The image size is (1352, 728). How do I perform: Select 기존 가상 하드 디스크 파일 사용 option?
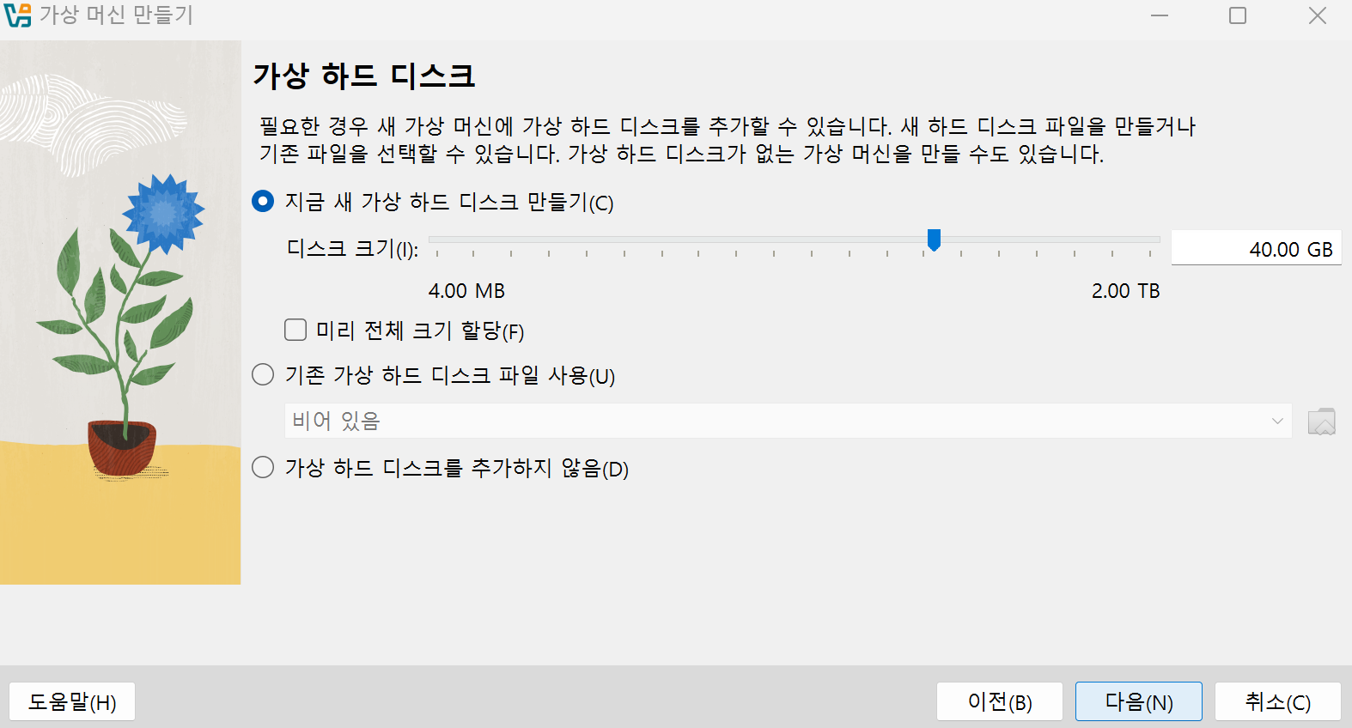point(263,374)
